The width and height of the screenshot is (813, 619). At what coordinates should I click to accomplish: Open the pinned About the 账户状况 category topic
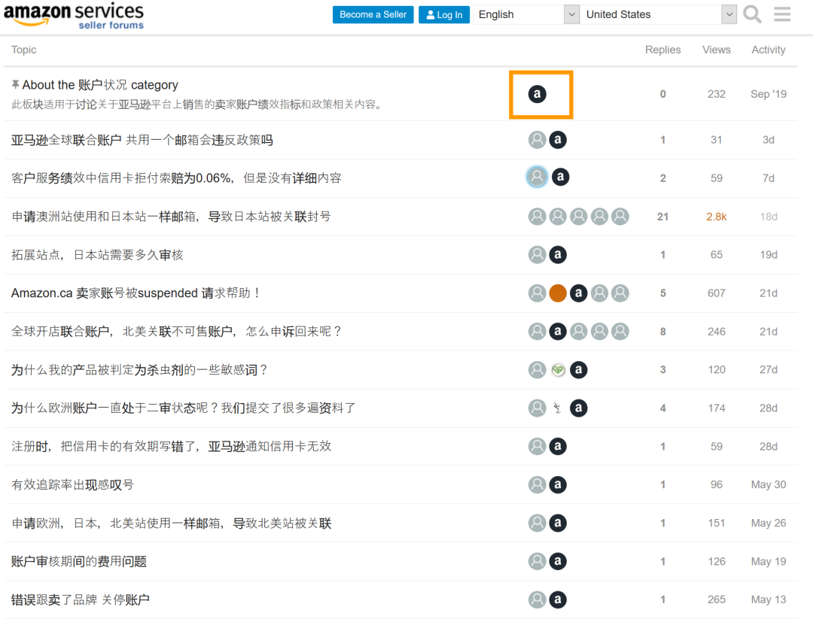pos(100,85)
